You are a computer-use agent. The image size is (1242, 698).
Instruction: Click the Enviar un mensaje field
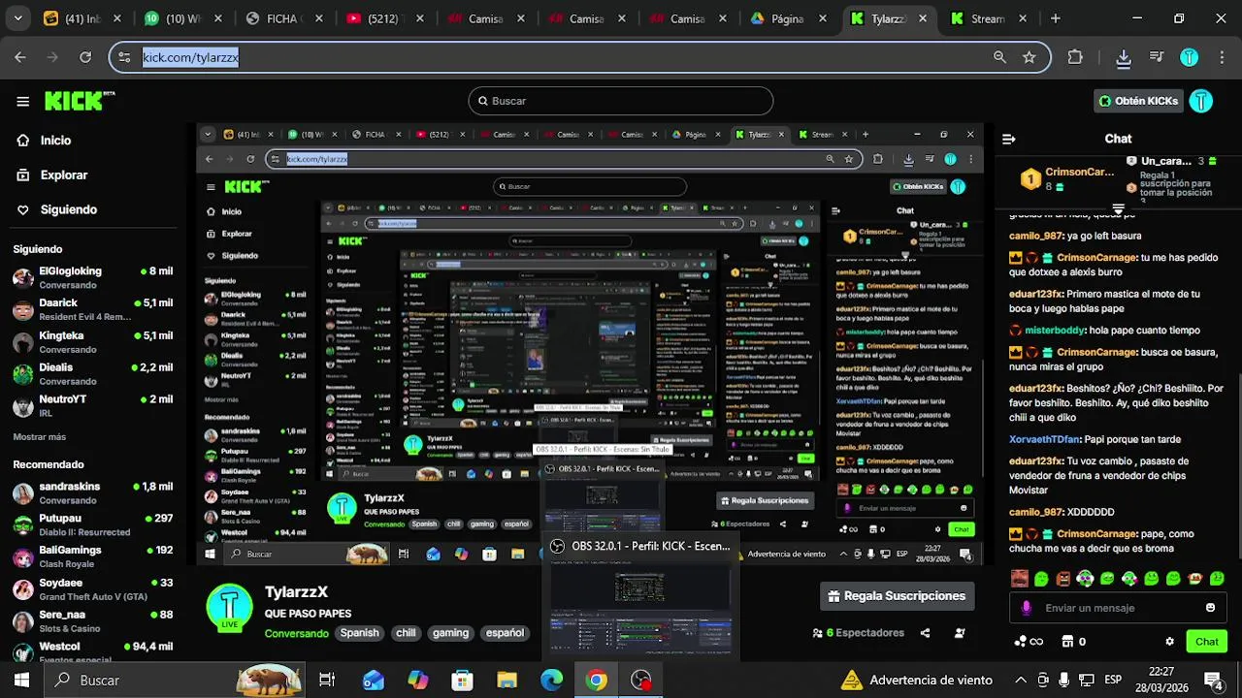[x=1116, y=608]
